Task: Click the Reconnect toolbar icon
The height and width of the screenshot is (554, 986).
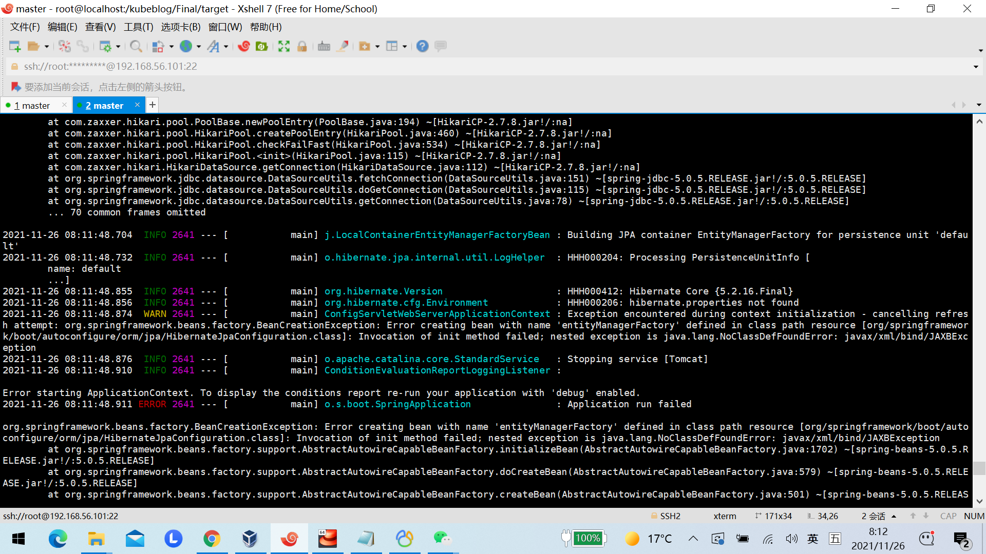Action: pyautogui.click(x=65, y=46)
